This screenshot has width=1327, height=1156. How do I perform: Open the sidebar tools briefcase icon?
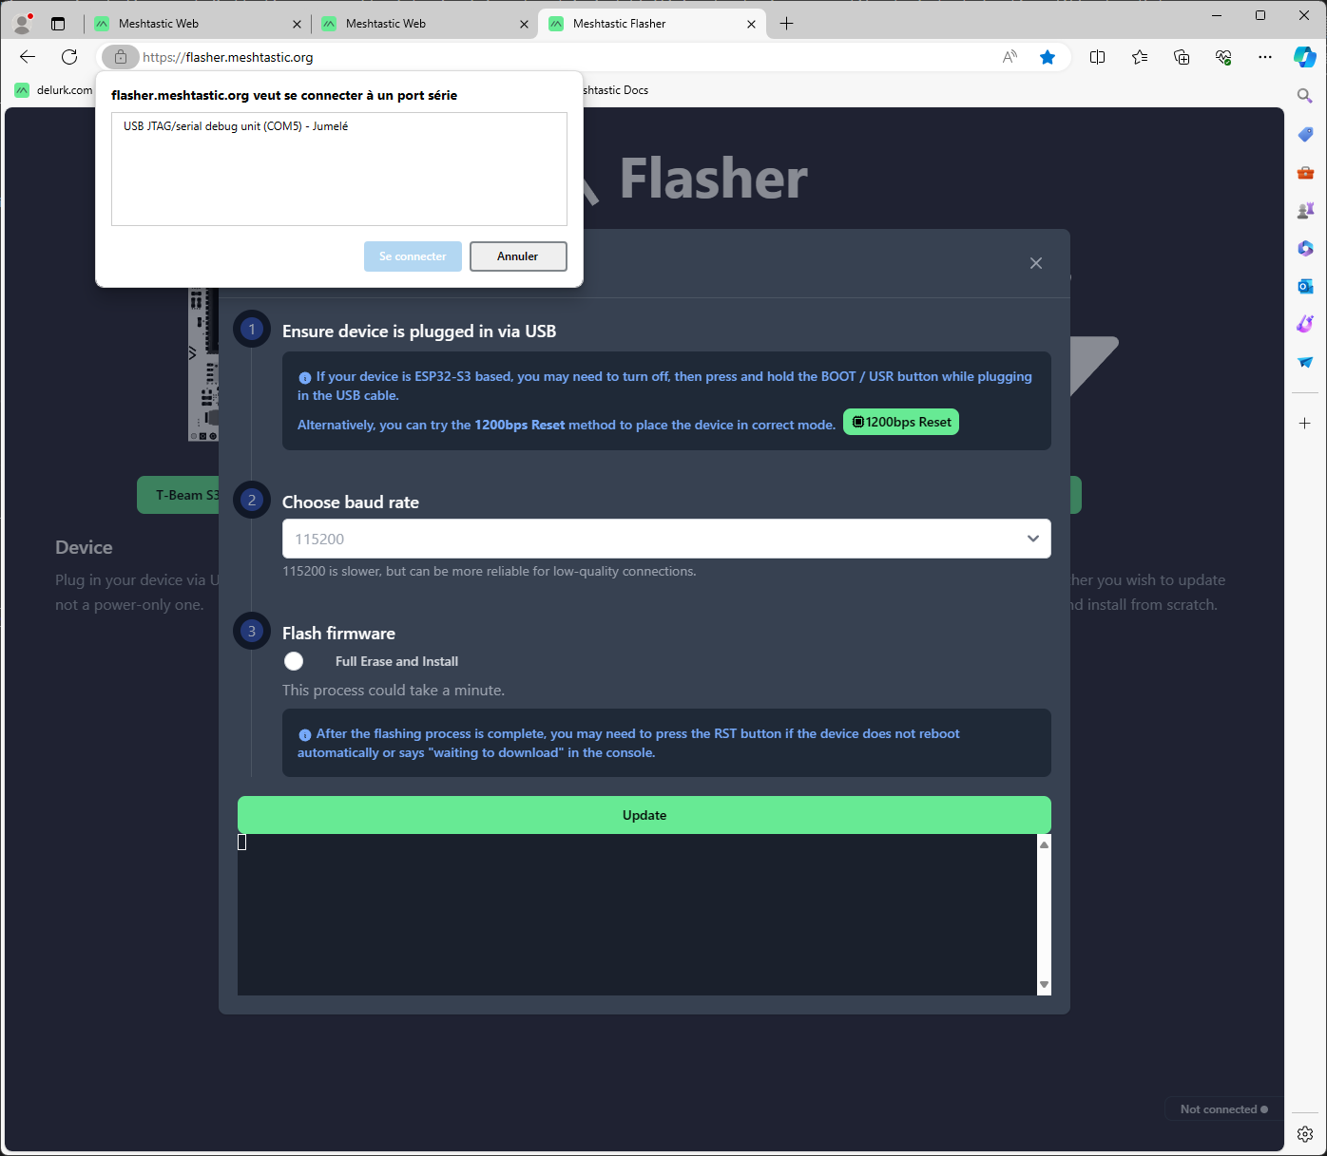click(x=1305, y=172)
